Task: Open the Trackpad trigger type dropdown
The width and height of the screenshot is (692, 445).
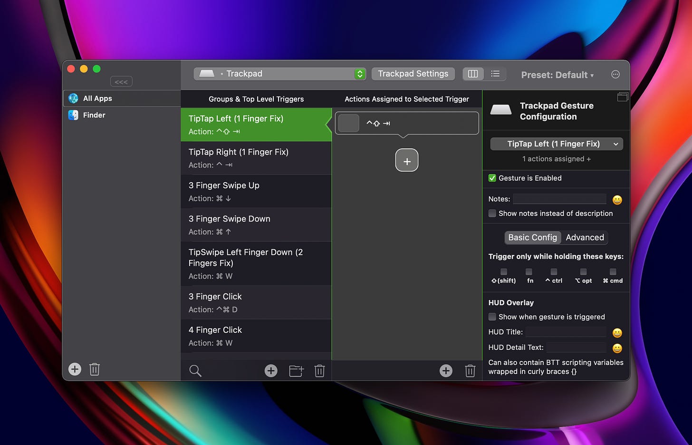Action: pyautogui.click(x=280, y=74)
